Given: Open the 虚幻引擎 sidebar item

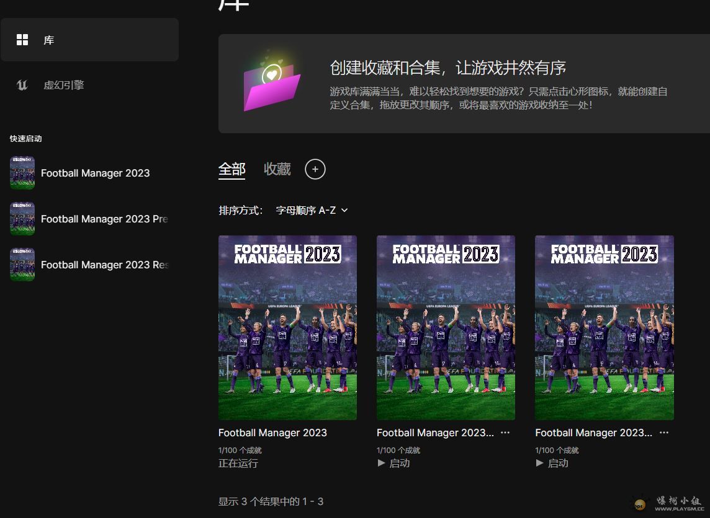Looking at the screenshot, I should (x=63, y=85).
